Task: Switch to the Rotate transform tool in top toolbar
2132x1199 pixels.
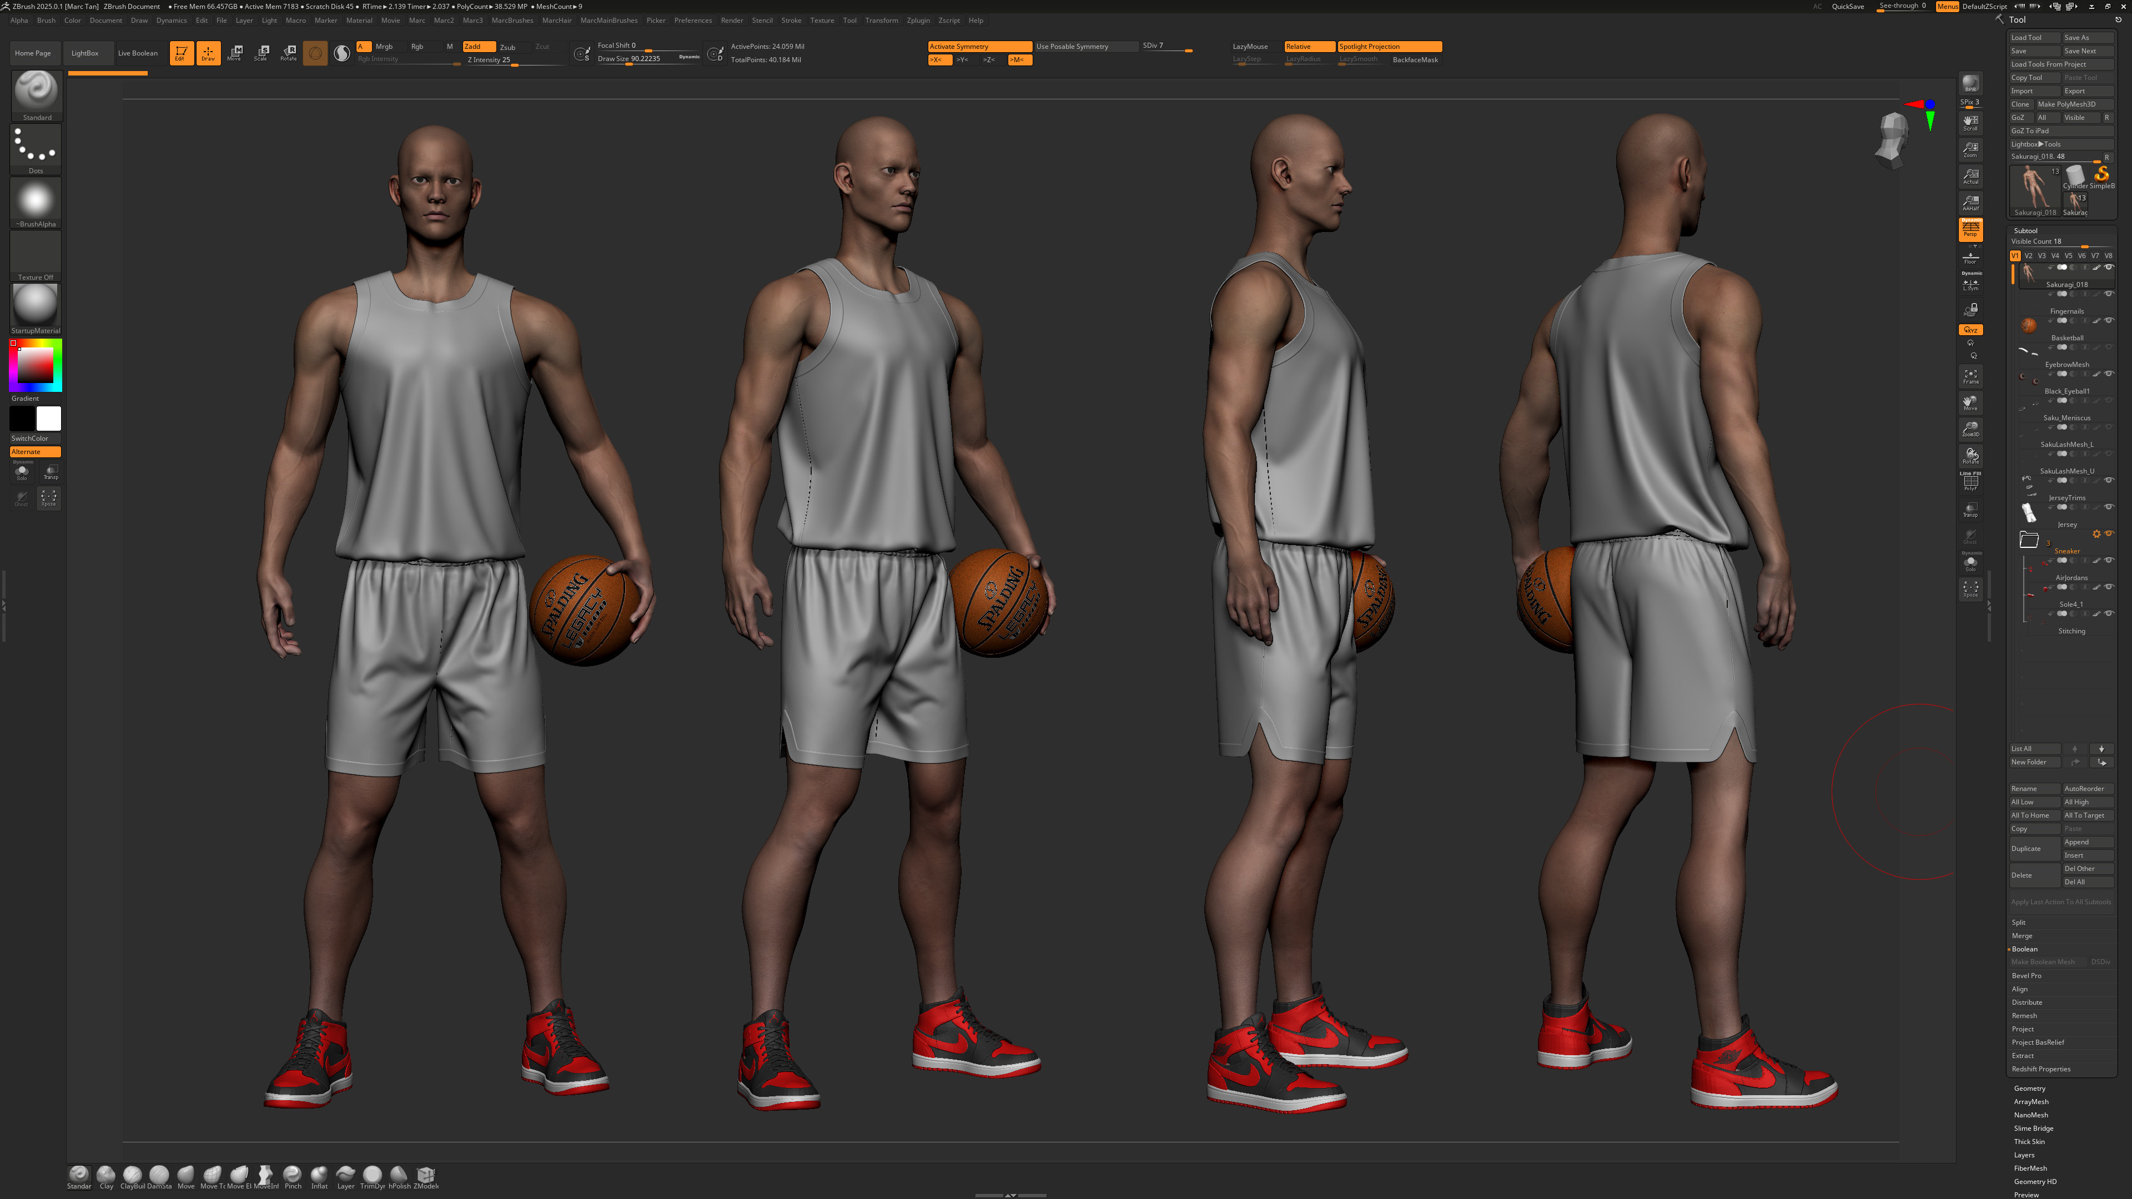Action: pyautogui.click(x=288, y=53)
